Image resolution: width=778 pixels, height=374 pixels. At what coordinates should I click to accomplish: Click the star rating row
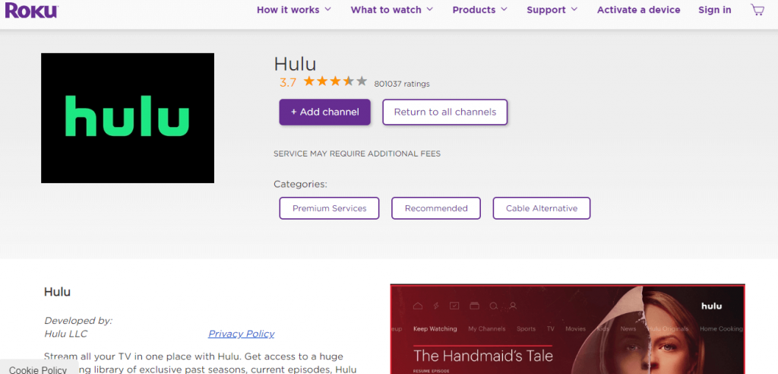pyautogui.click(x=335, y=82)
